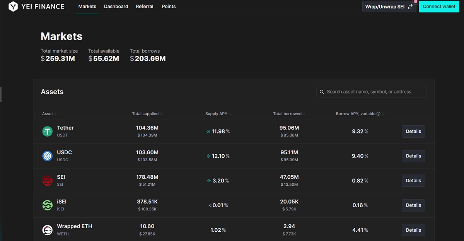The width and height of the screenshot is (464, 241).
Task: Open the Dashboard tab
Action: [x=116, y=7]
